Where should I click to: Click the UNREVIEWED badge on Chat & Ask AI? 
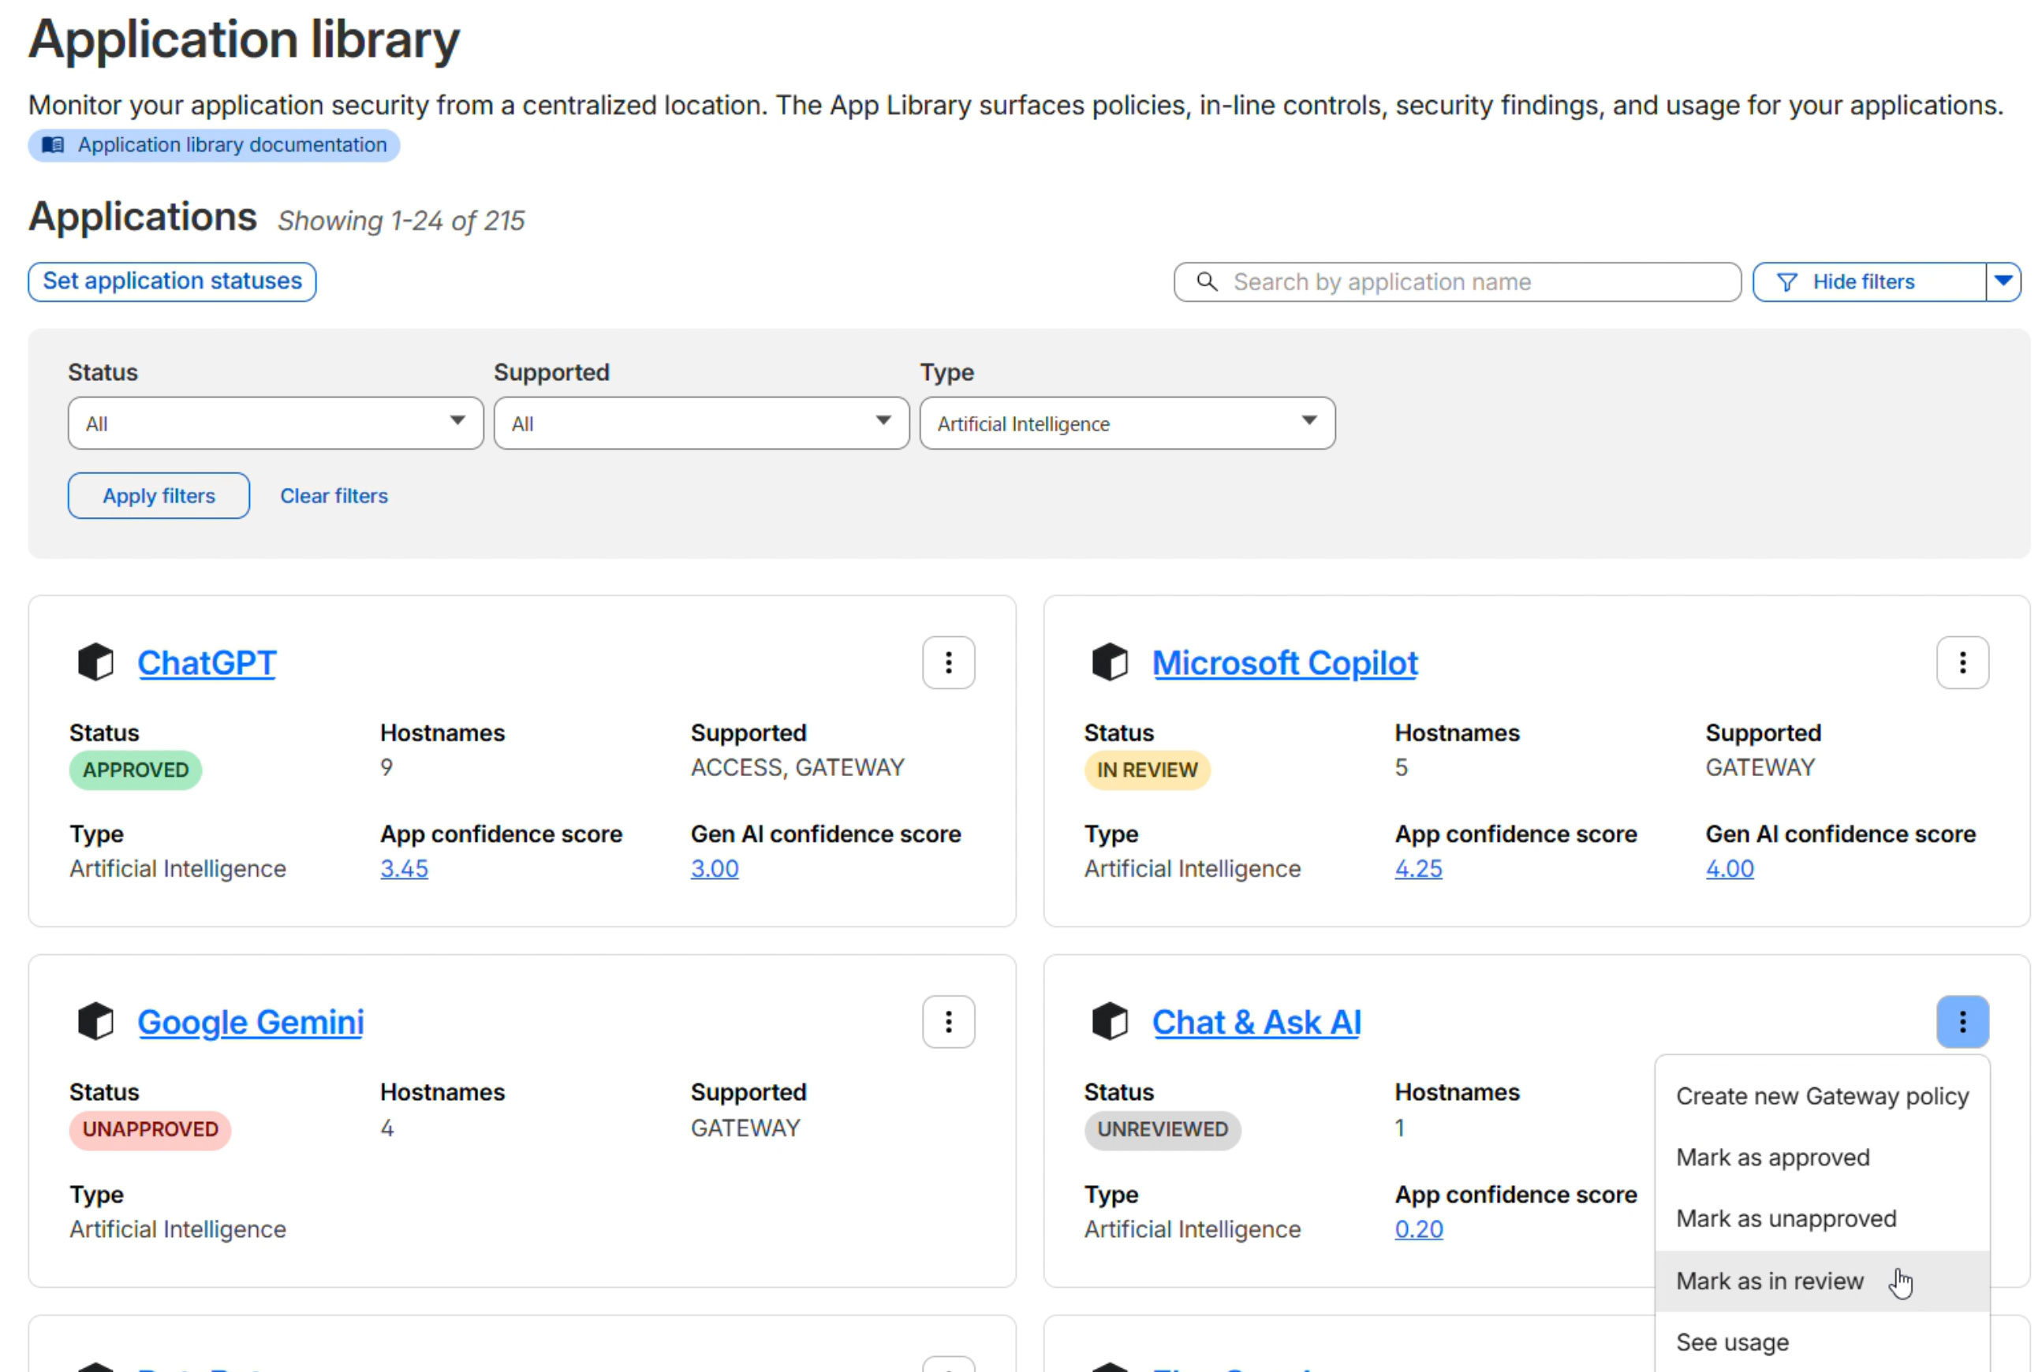pos(1163,1130)
